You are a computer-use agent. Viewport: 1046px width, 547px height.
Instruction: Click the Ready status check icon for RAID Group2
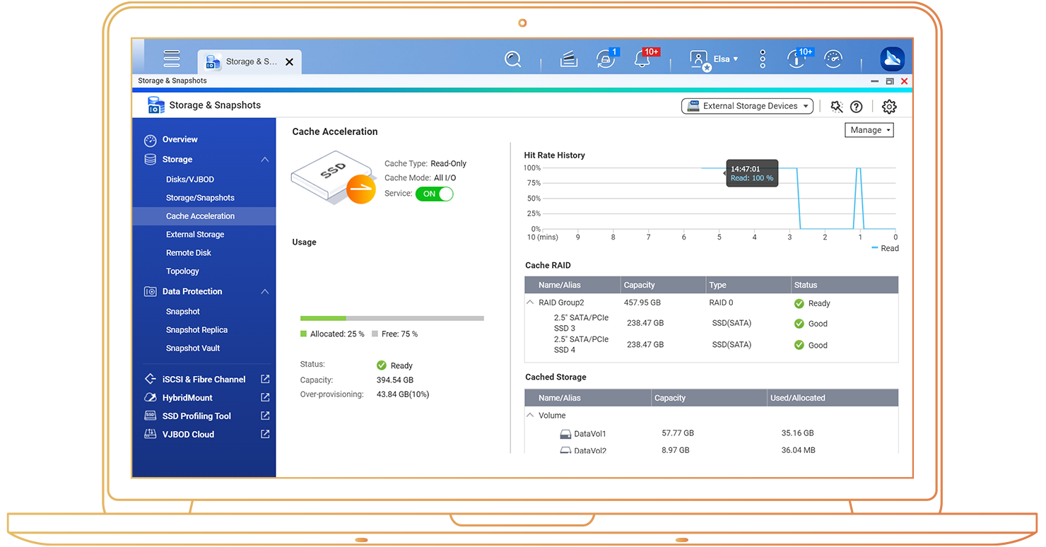click(799, 303)
